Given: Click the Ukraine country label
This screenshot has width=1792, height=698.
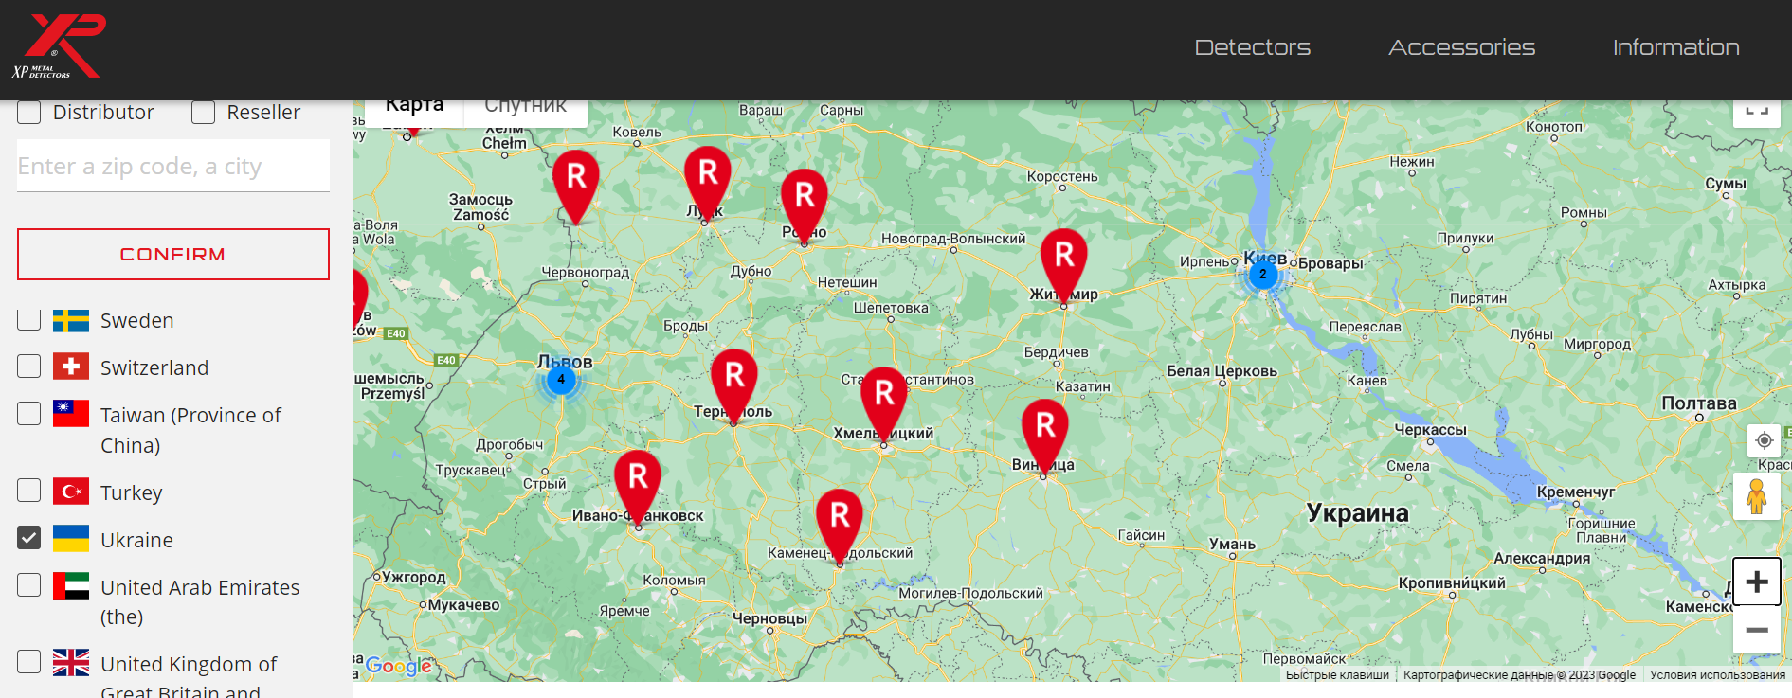Looking at the screenshot, I should [x=137, y=540].
